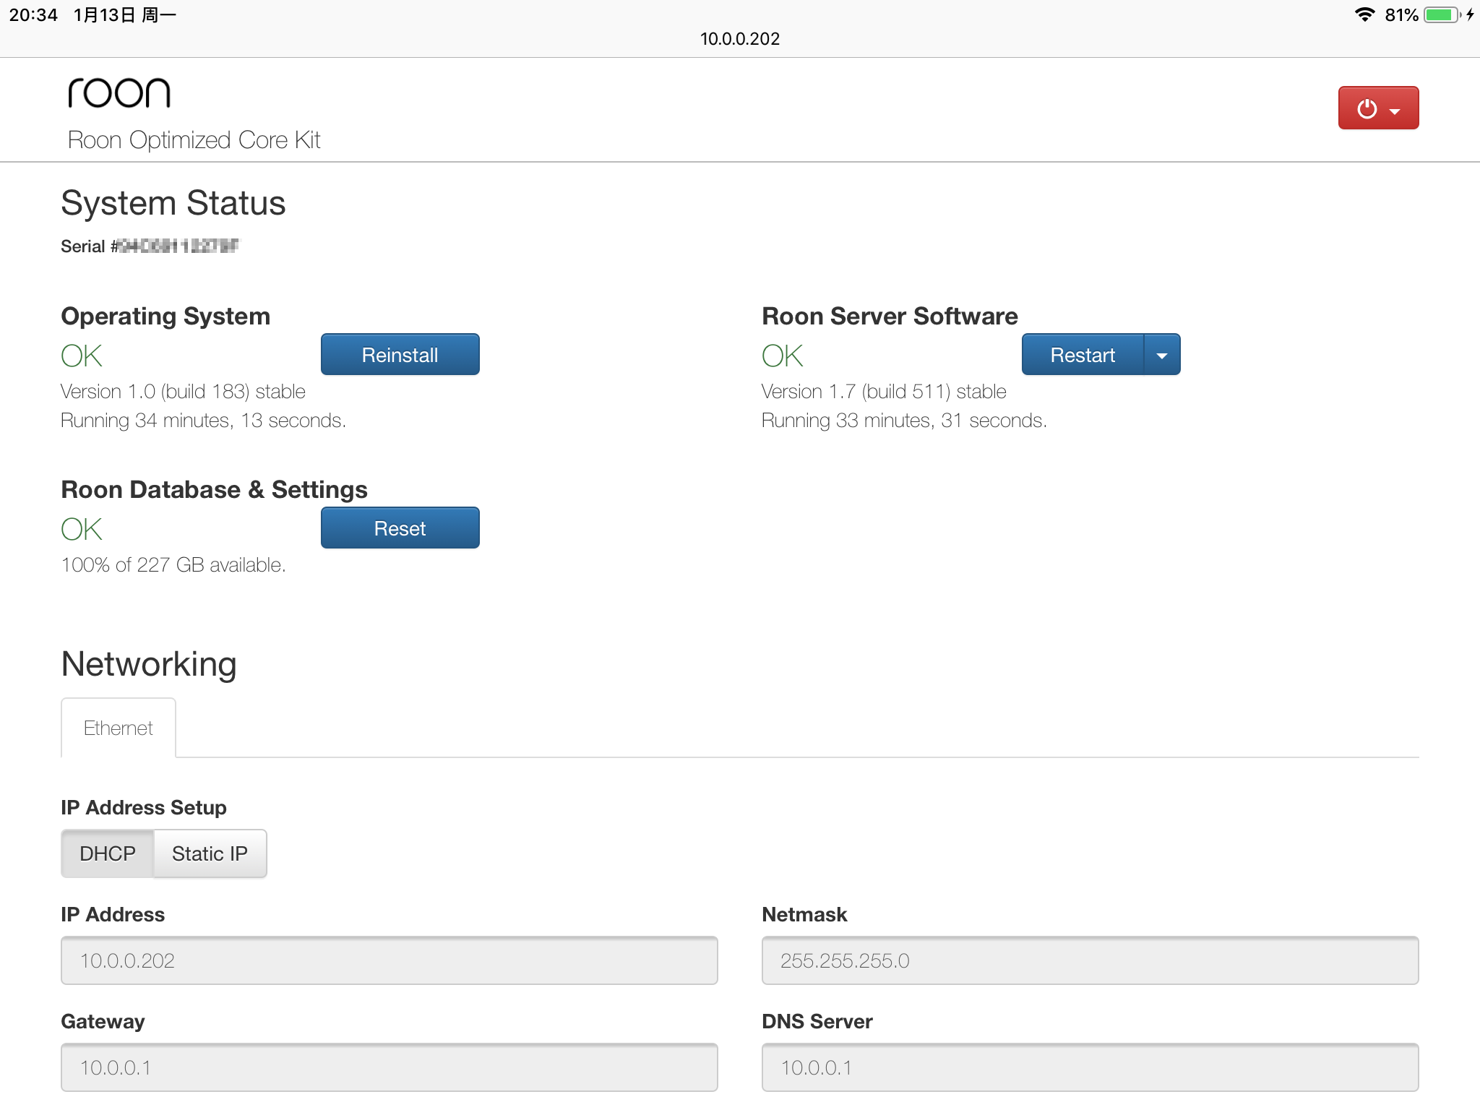Tap the 10.0.0.202 address bar
Screen dimensions: 1480x1110
(740, 39)
